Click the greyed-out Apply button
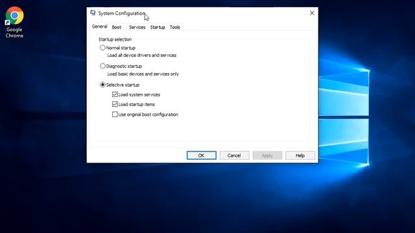The image size is (415, 233). click(x=267, y=155)
